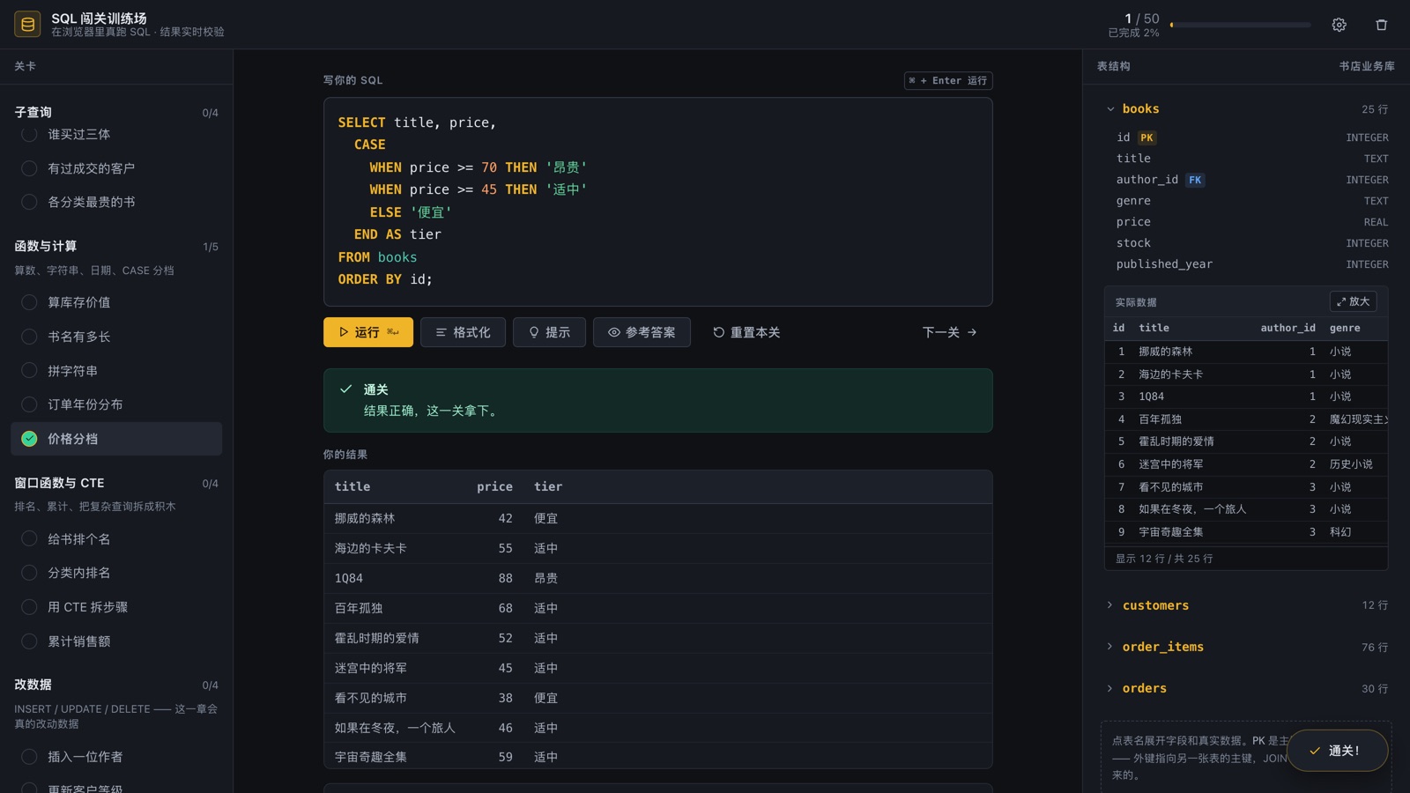Run the SQL with the 运行 button
This screenshot has height=793, width=1410.
click(x=367, y=332)
